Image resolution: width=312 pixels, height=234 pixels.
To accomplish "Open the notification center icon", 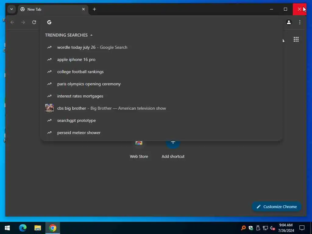I will coord(302,228).
